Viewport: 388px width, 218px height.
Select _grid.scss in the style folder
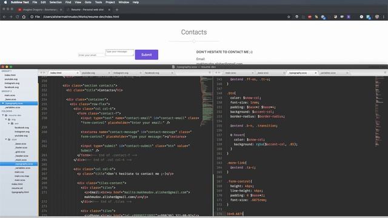tap(20, 152)
